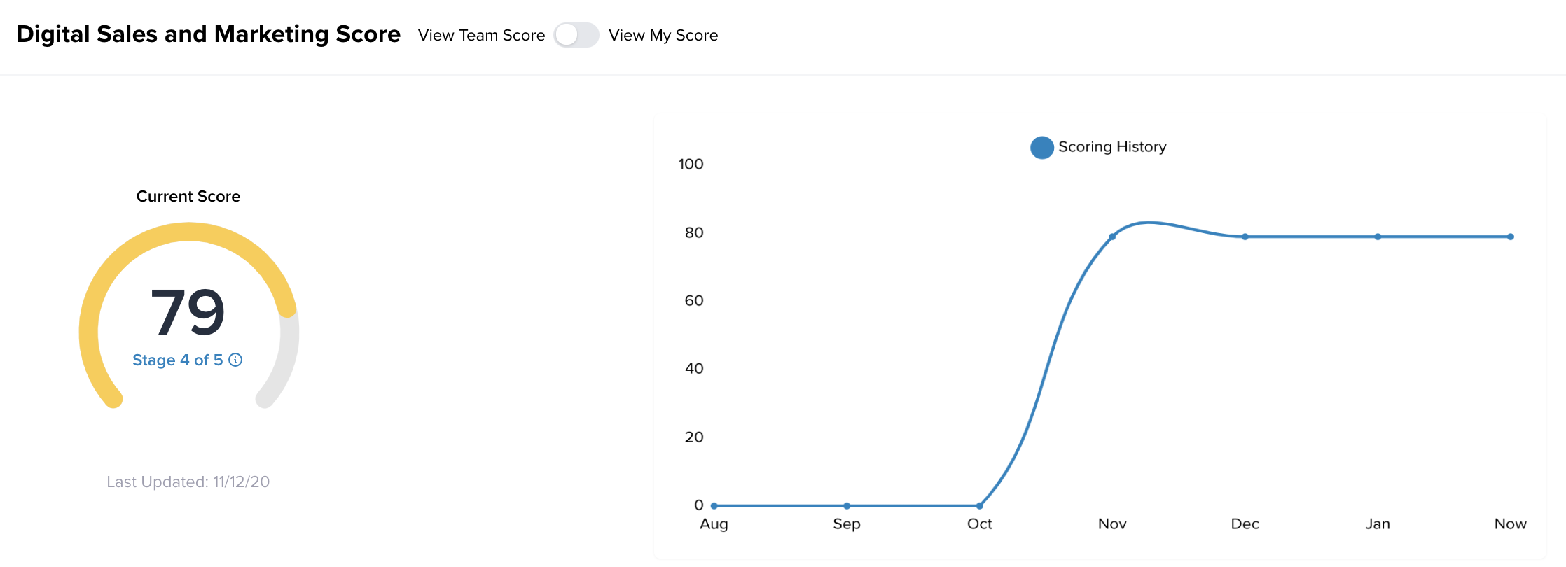Click the Sep data point on chart

point(847,505)
